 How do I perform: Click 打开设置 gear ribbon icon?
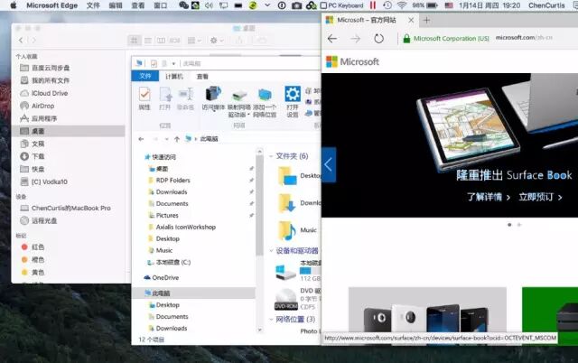click(x=293, y=102)
